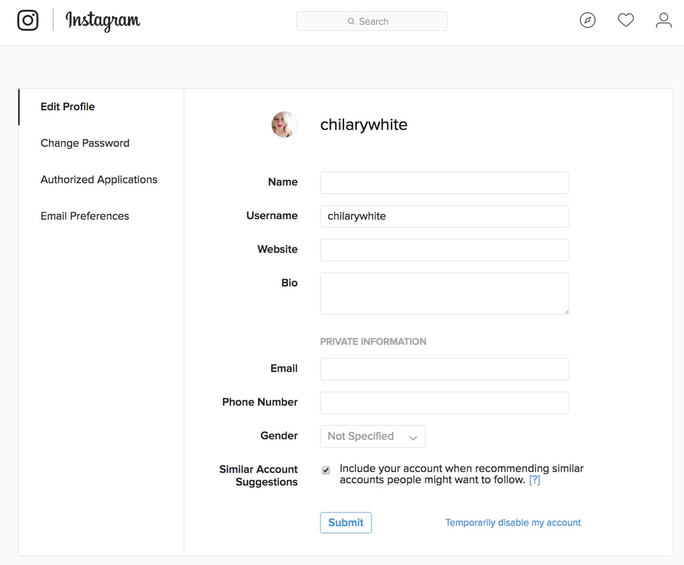The height and width of the screenshot is (565, 684).
Task: Open the profile person icon
Action: tap(663, 20)
